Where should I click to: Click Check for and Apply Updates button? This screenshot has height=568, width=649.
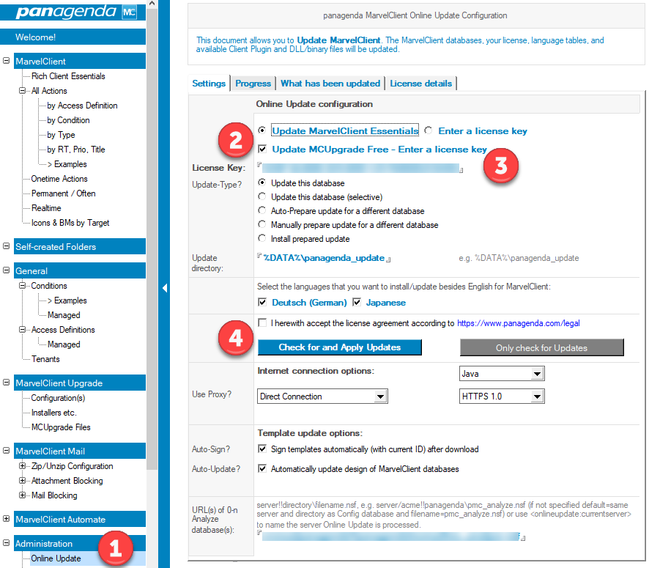(x=339, y=347)
